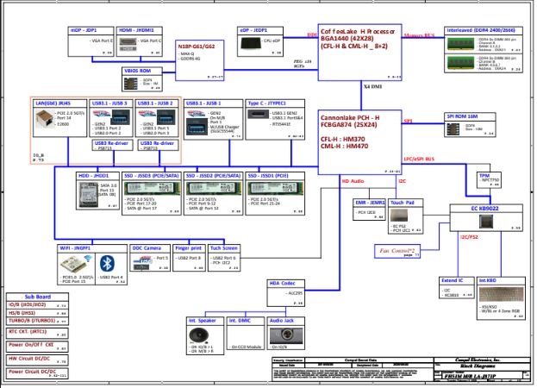Click the "LPC/eSPI BUS" label
The width and height of the screenshot is (537, 388).
click(419, 159)
